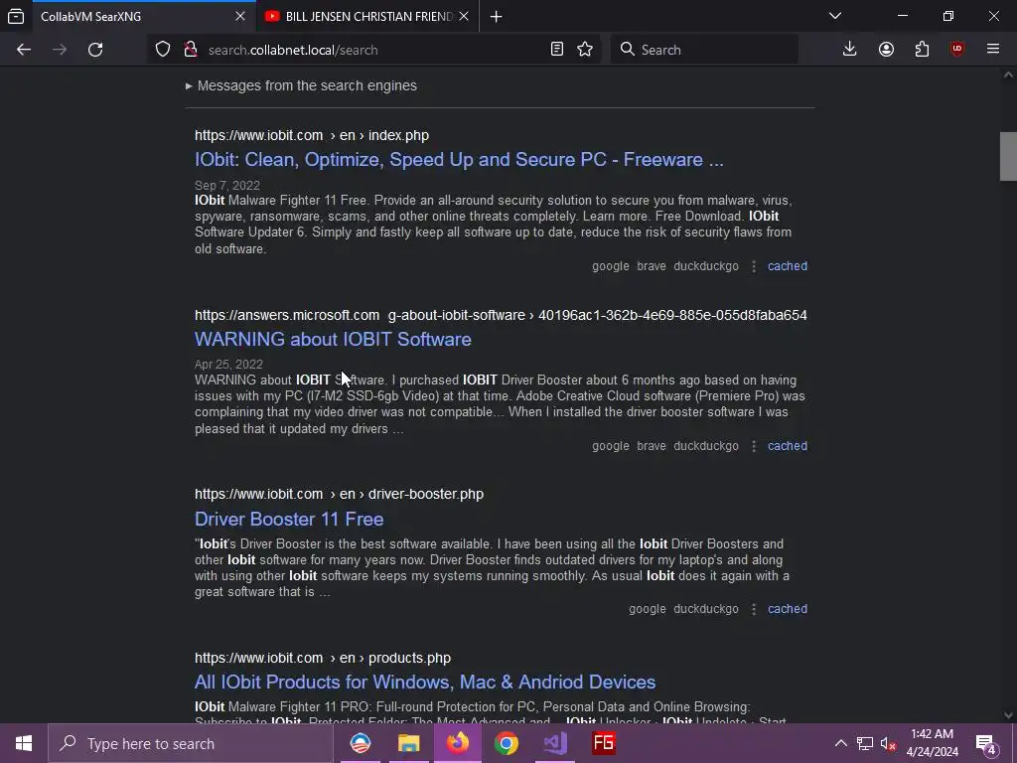Image resolution: width=1017 pixels, height=763 pixels.
Task: Click the Apr 25, 2022 date text
Action: [228, 365]
